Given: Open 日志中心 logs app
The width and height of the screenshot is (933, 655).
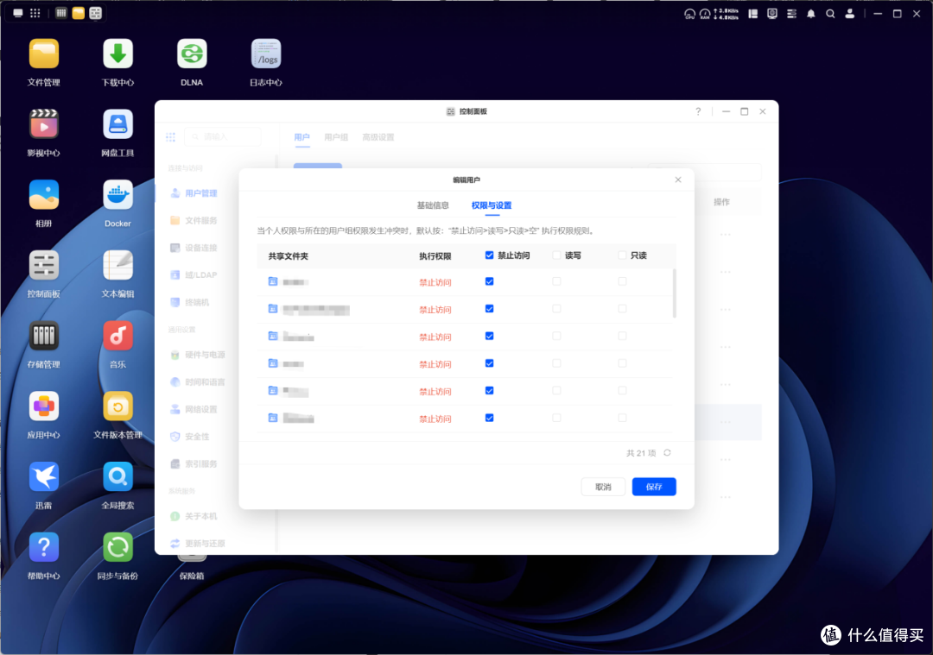Looking at the screenshot, I should pyautogui.click(x=265, y=54).
